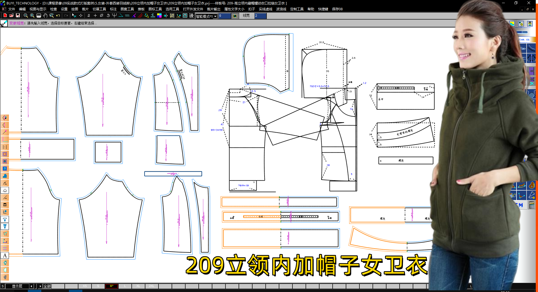This screenshot has width=538, height=292.
Task: Click the 全部 button in bottom bar
Action: pos(47,286)
